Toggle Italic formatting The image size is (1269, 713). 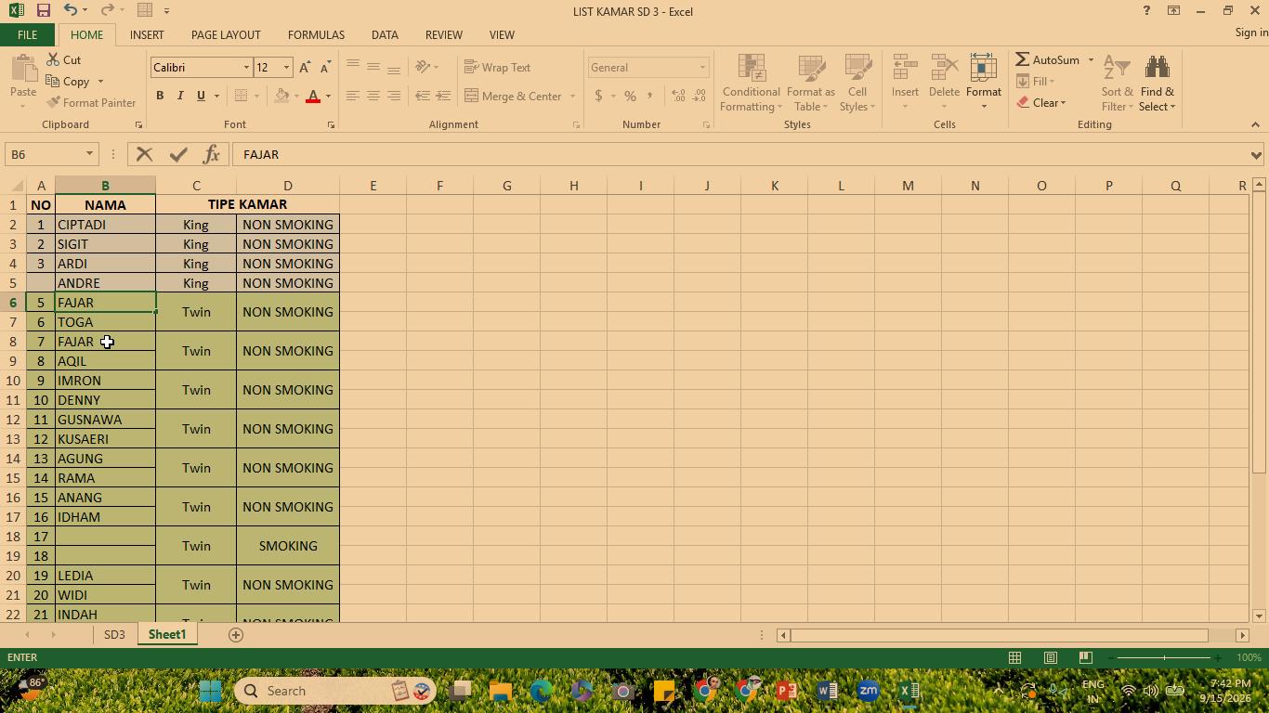click(180, 96)
